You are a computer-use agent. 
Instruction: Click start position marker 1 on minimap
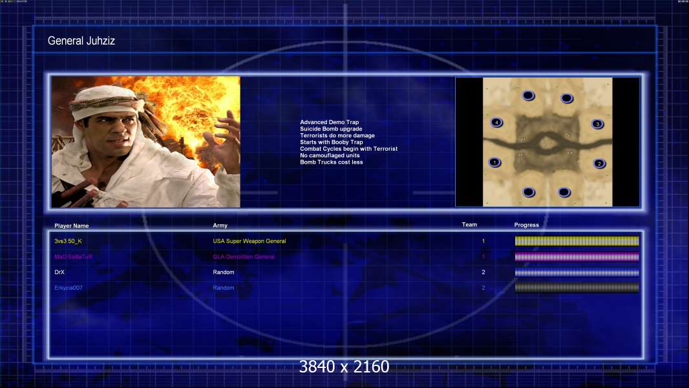(x=495, y=162)
